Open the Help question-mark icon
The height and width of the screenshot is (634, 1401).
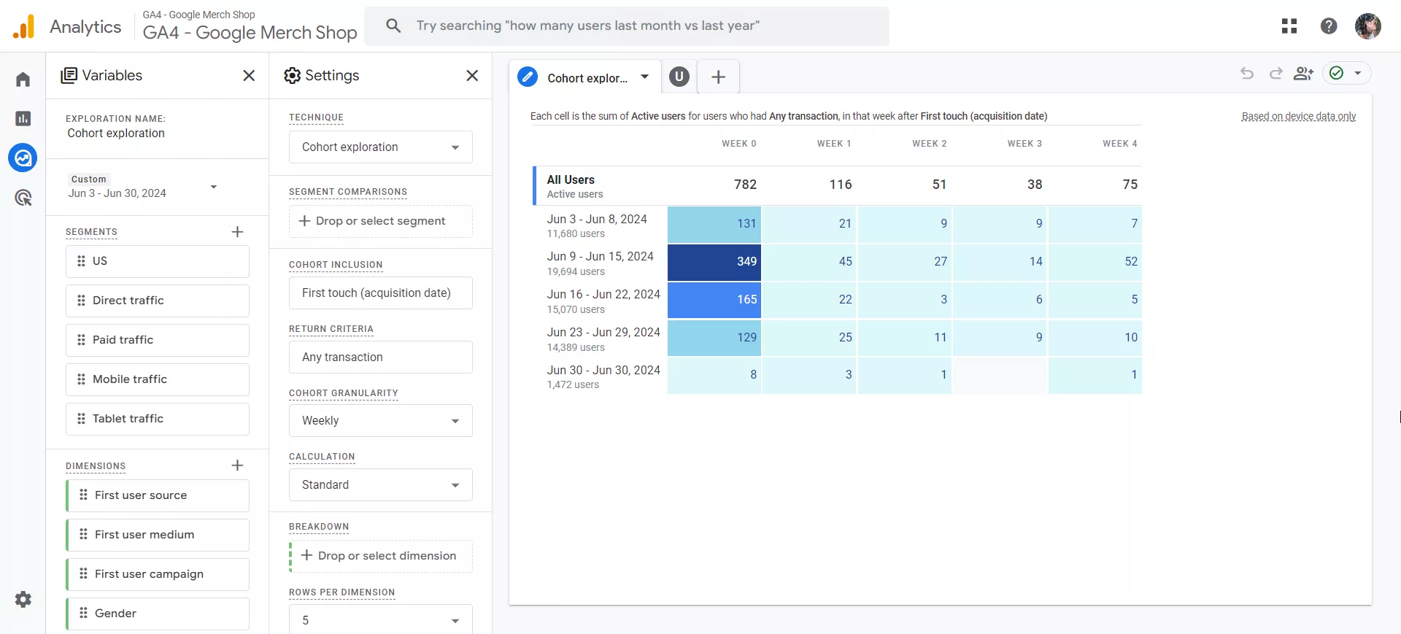click(x=1329, y=26)
